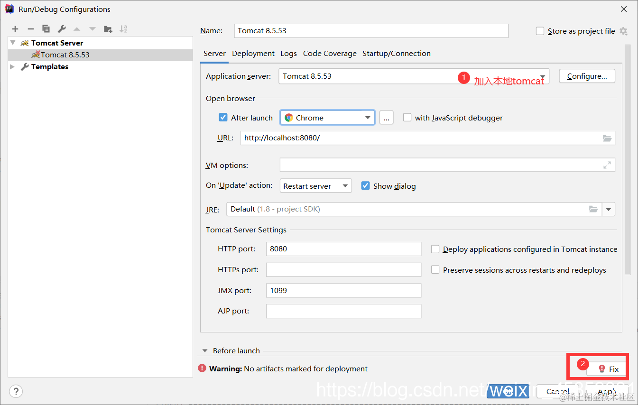Collapse Before launch section
638x405 pixels.
[205, 351]
